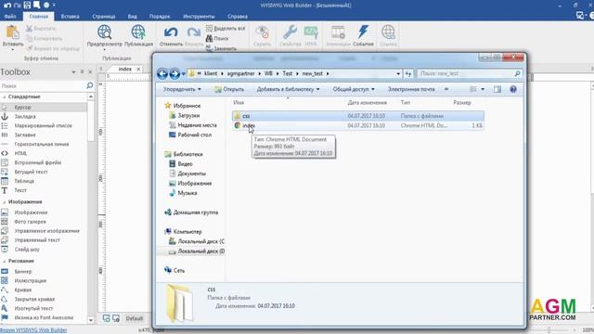Viewport: 594px width, 334px height.
Task: Click the Publish (Публикация) globe icon
Action: [x=138, y=32]
